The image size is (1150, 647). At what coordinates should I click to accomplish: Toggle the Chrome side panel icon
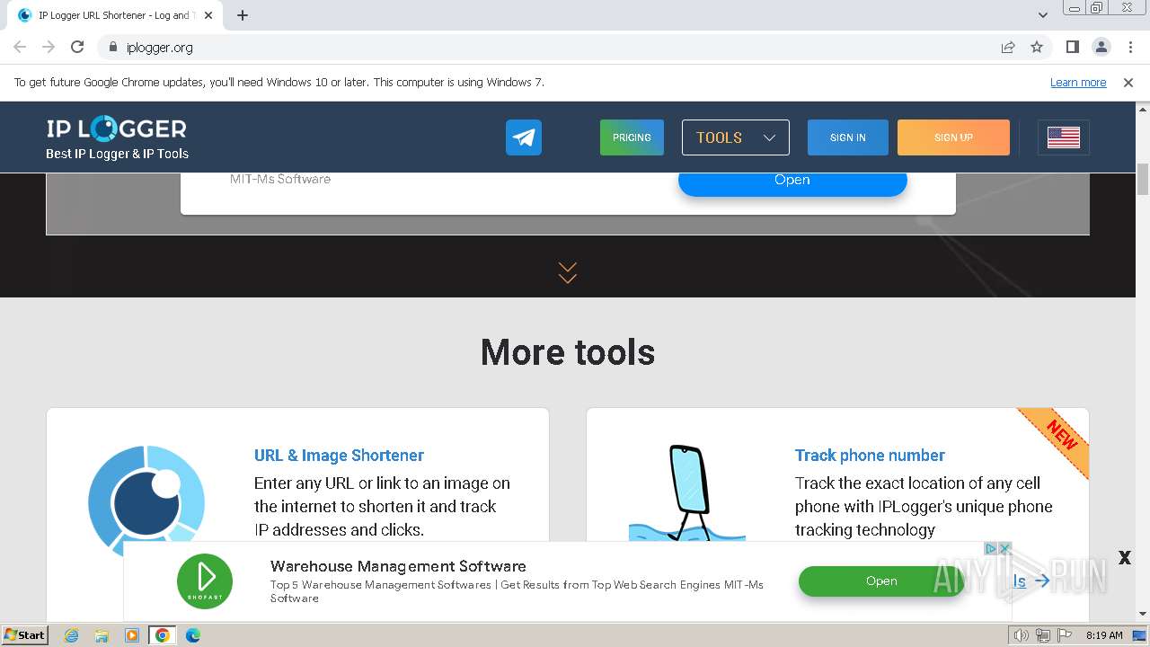pyautogui.click(x=1073, y=47)
